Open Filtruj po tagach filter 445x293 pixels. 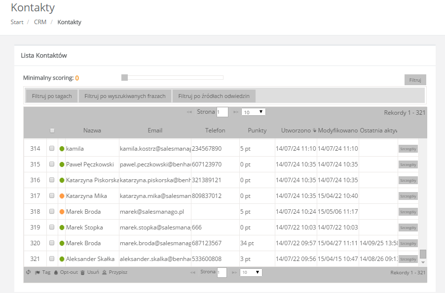[52, 96]
